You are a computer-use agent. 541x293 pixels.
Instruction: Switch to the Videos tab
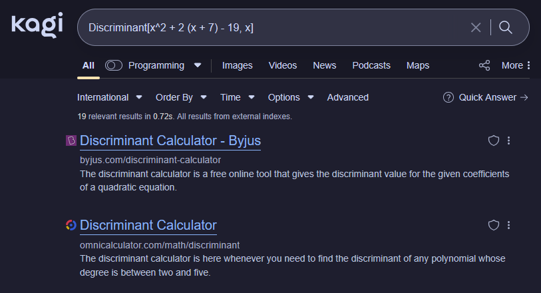(x=283, y=65)
